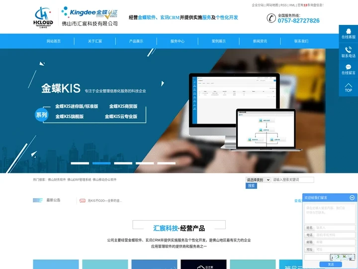Focus the captcha code input field
The width and height of the screenshot is (358, 269).
coord(317,257)
